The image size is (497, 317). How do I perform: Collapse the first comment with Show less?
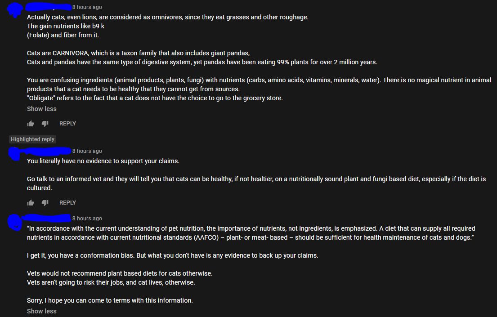(42, 109)
